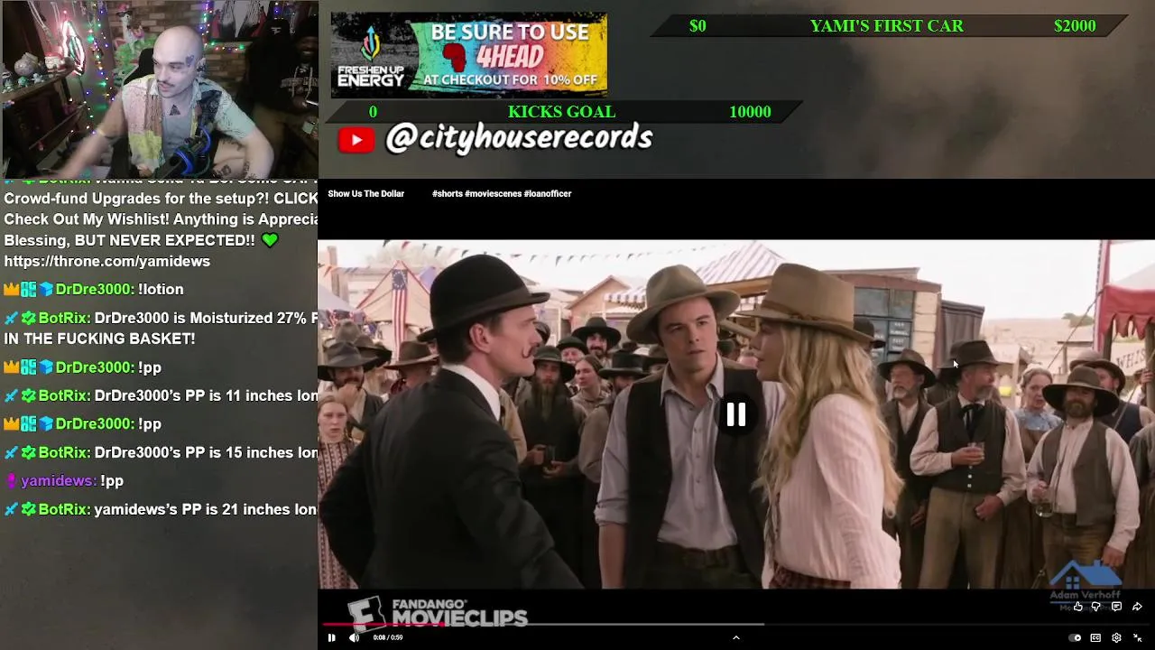Open the #shorts #moviescenes #loanofficer hashtags
Screen dimensions: 1155x650
(x=502, y=193)
